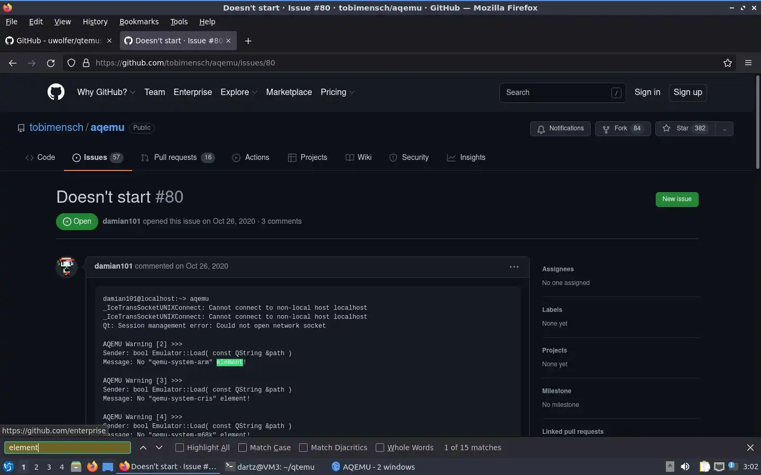The image size is (761, 475).
Task: Open comment options three-dot menu
Action: [514, 267]
